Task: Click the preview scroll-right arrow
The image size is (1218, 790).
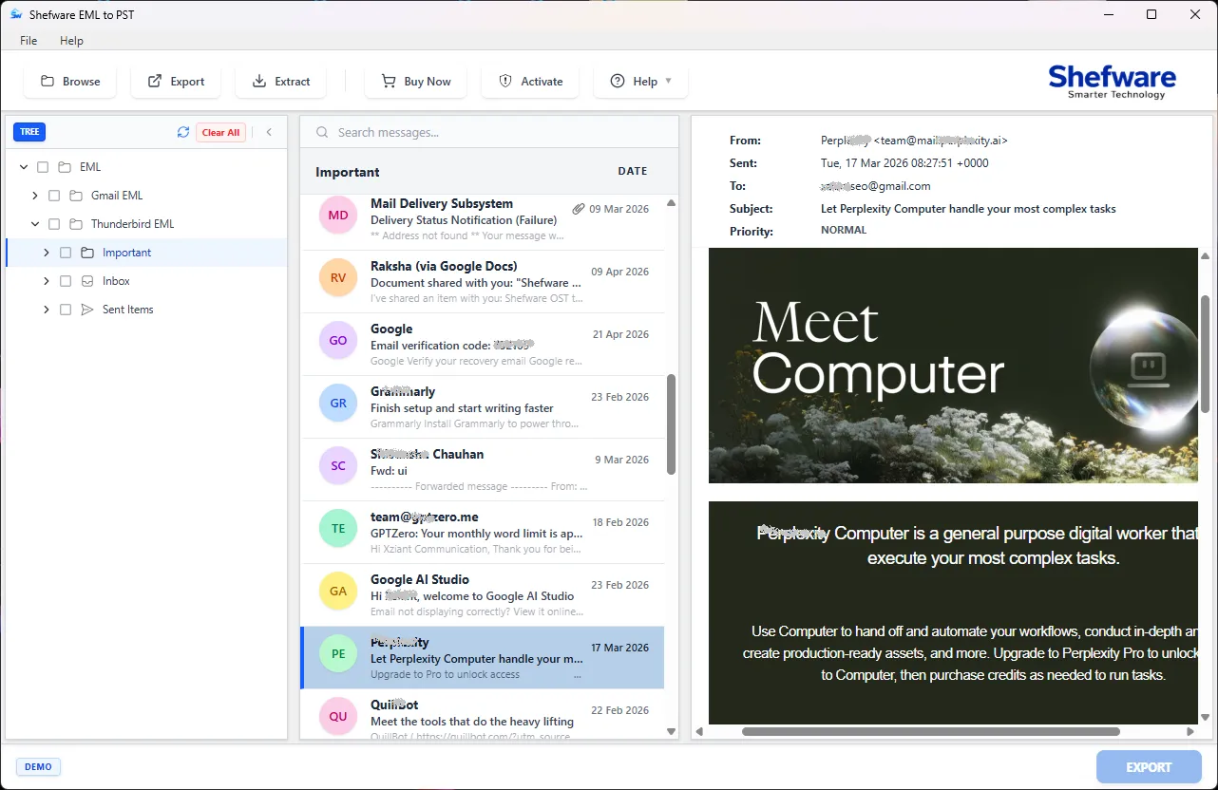Action: [1190, 732]
